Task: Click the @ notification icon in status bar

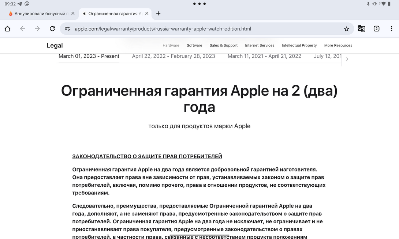Action: pyautogui.click(x=27, y=4)
